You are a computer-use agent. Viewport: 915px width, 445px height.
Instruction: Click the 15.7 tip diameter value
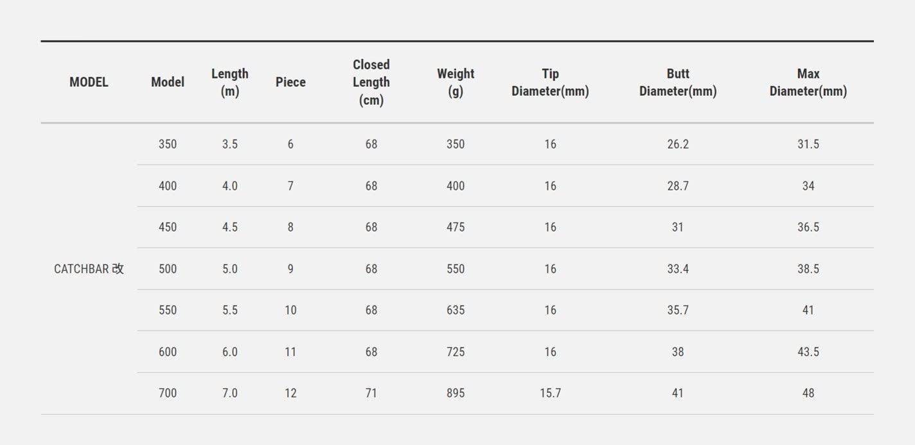tap(550, 393)
